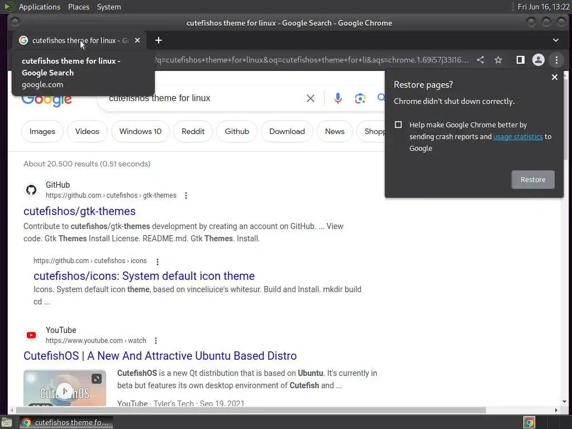572x429 pixels.
Task: Open options for the YouTube result
Action: click(x=156, y=341)
